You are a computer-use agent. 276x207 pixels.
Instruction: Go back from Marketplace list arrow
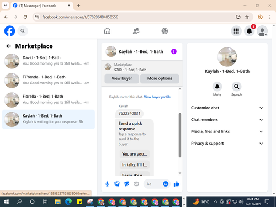click(x=8, y=46)
